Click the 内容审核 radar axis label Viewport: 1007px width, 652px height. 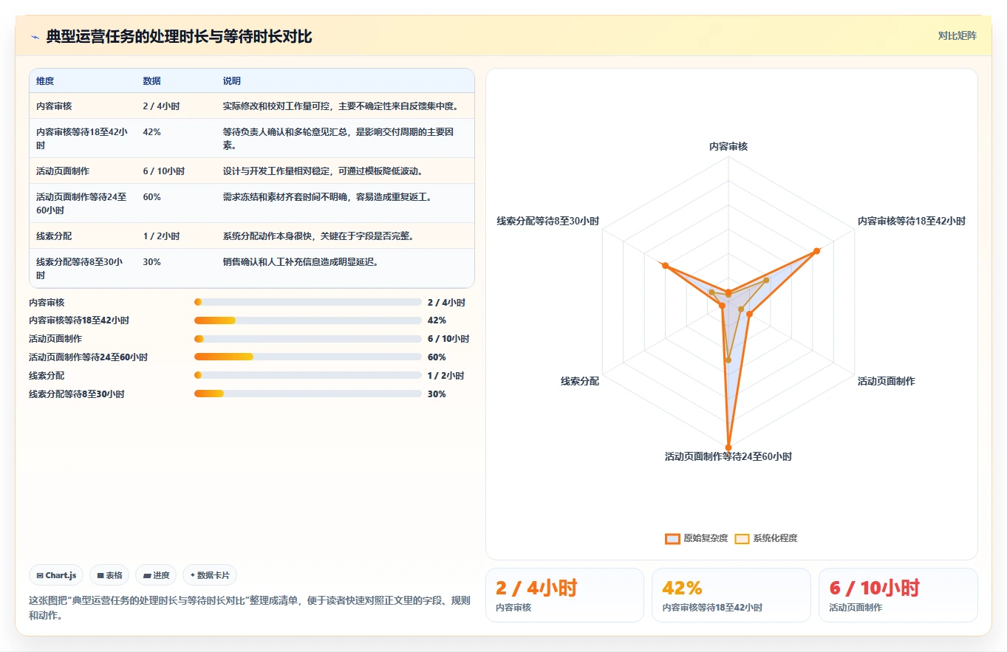pos(728,146)
